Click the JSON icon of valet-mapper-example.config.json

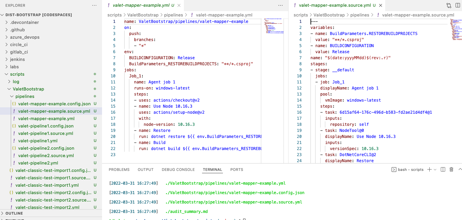tap(14, 104)
